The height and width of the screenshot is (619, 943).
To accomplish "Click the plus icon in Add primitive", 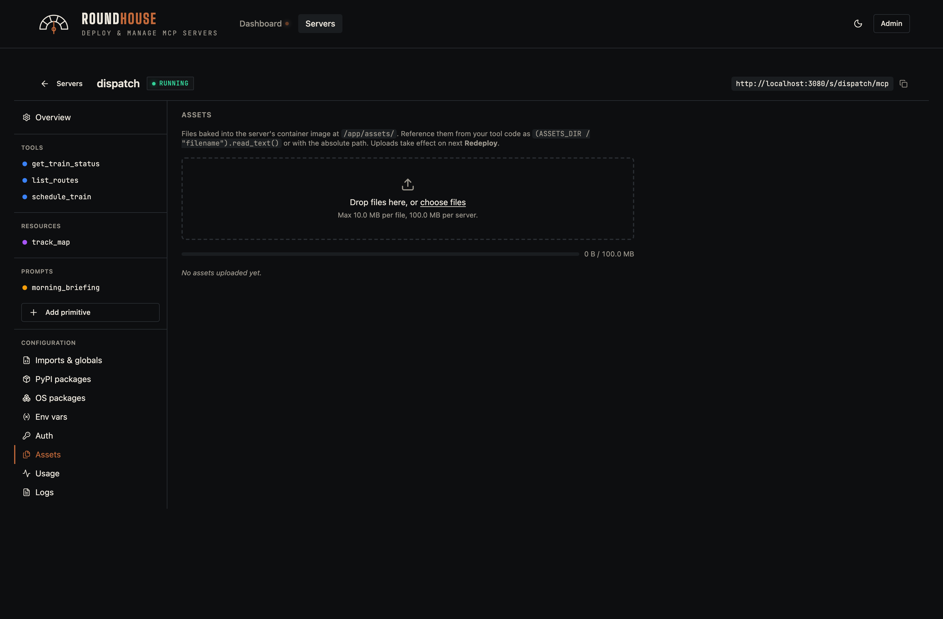I will pyautogui.click(x=34, y=312).
